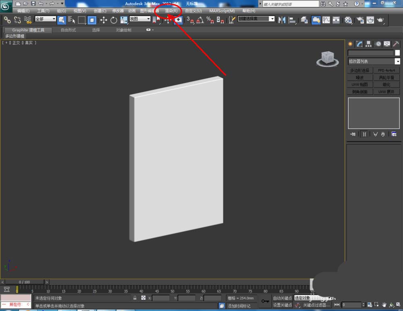Toggle the 3D Snaps button

tap(190, 20)
